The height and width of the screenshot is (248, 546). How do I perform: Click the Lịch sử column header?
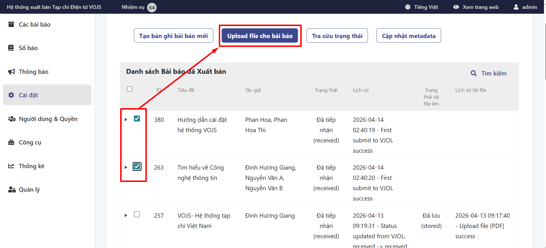361,90
